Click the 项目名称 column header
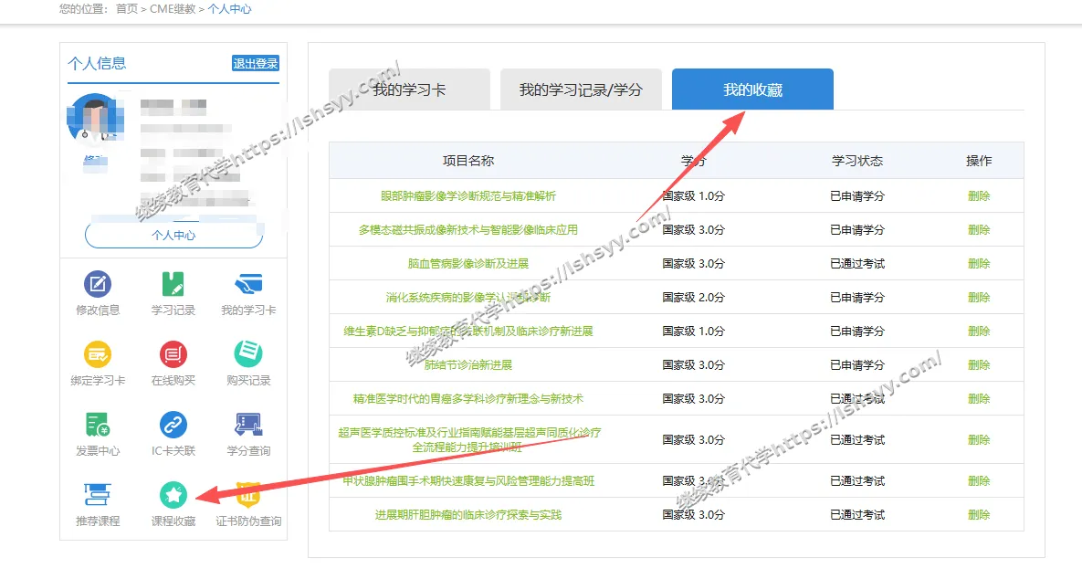This screenshot has width=1082, height=579. click(x=467, y=161)
